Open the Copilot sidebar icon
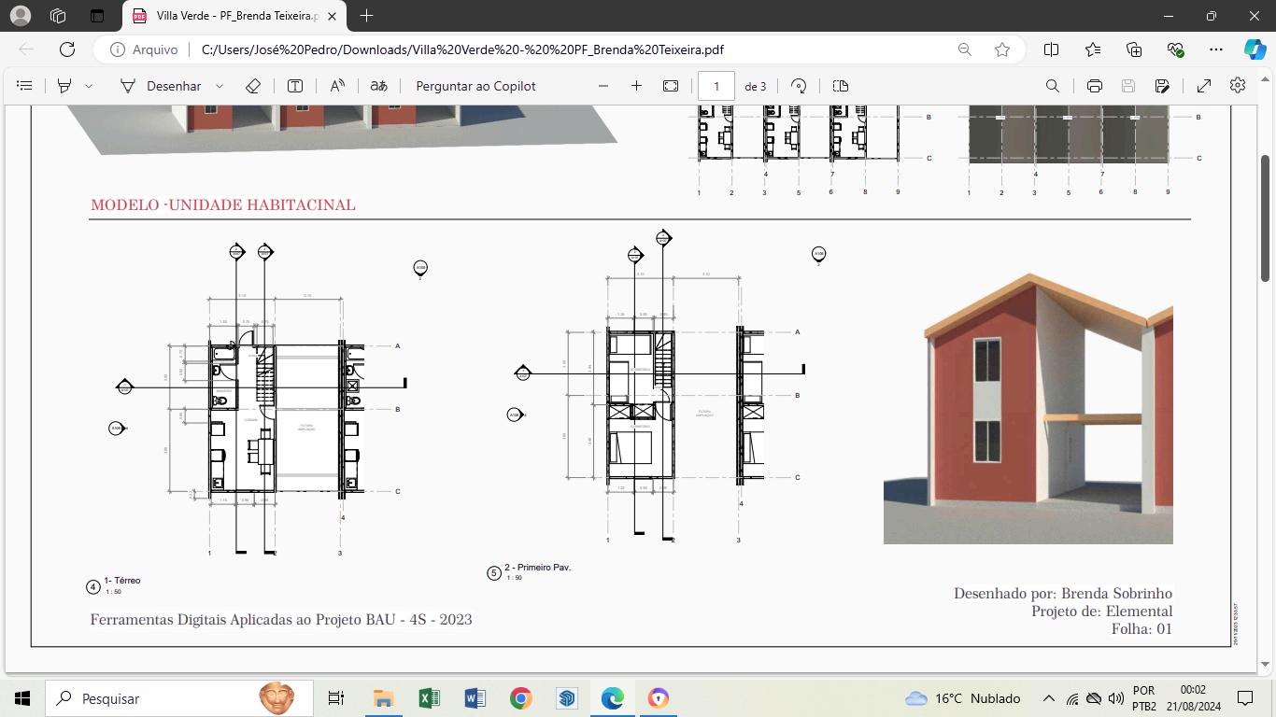1276x717 pixels. tap(1255, 49)
